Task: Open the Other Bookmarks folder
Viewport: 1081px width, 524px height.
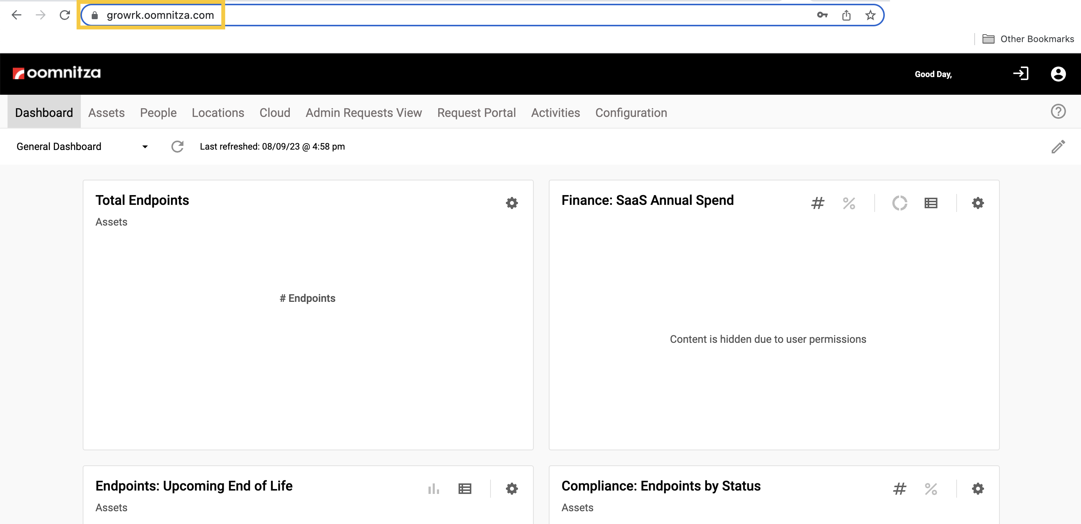Action: (x=1028, y=39)
